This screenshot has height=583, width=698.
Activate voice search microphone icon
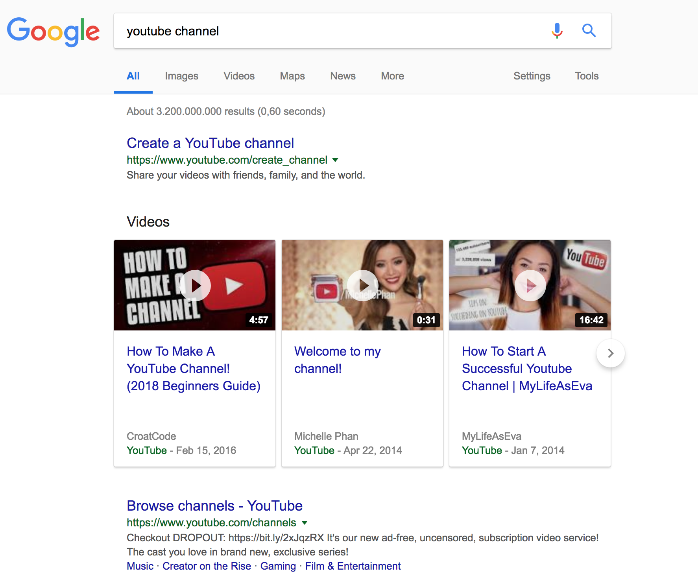557,31
